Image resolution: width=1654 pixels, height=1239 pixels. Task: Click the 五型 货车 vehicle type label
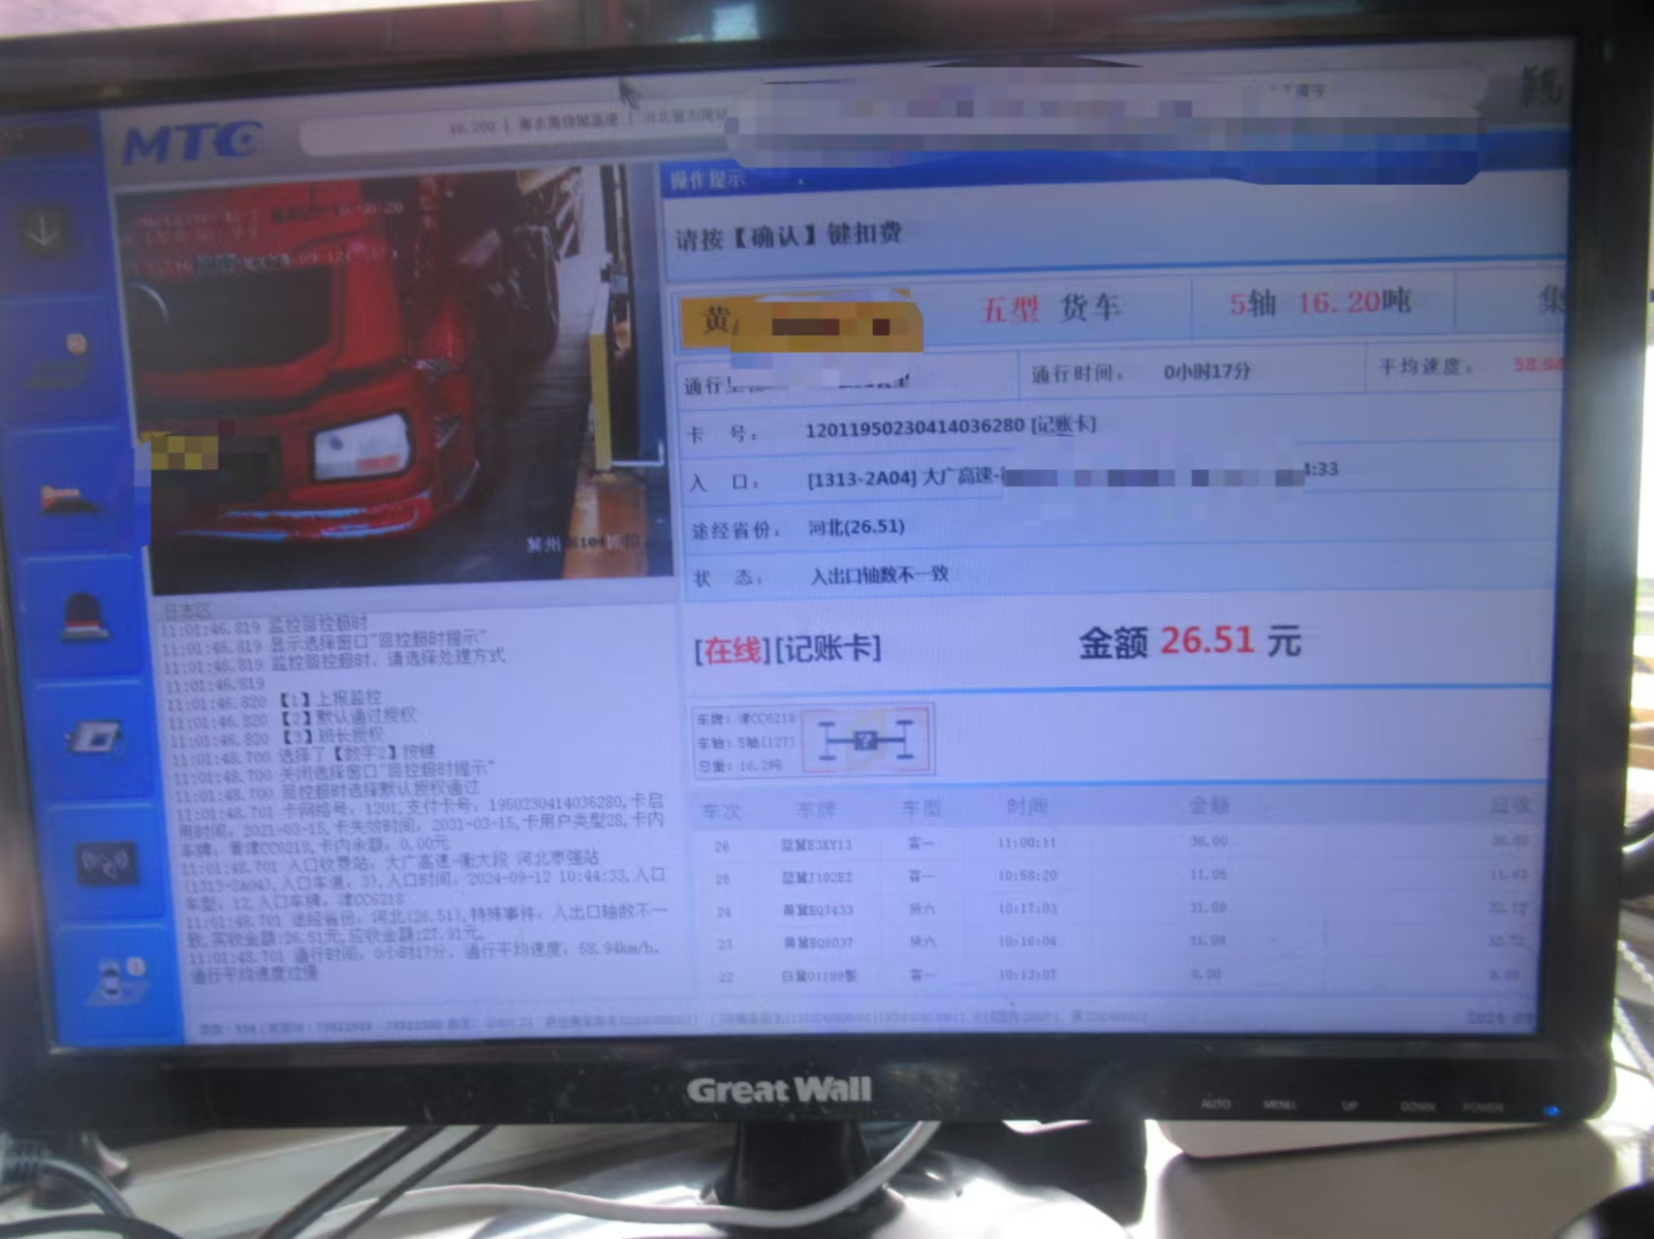pos(1051,308)
